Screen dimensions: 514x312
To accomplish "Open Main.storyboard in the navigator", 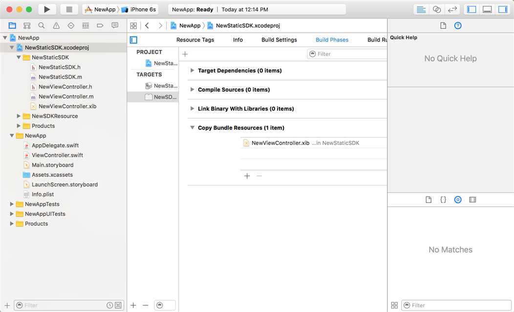I will pyautogui.click(x=52, y=165).
